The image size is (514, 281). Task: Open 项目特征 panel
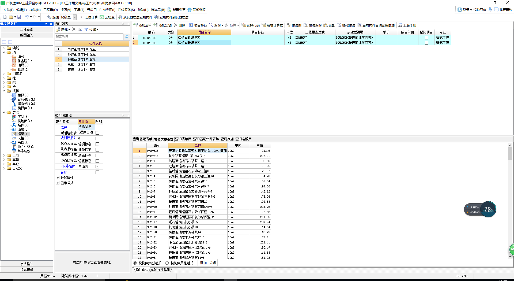click(x=198, y=25)
